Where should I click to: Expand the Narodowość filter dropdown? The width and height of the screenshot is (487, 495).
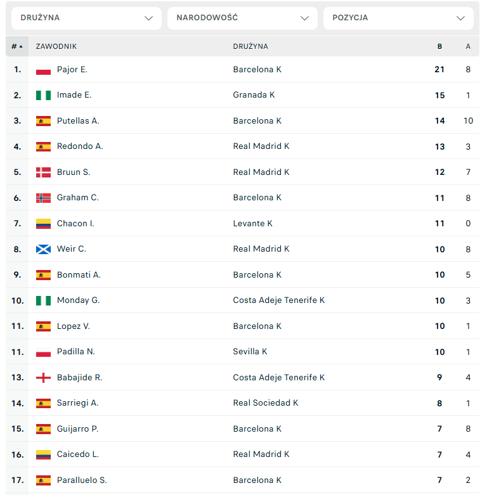pyautogui.click(x=242, y=18)
